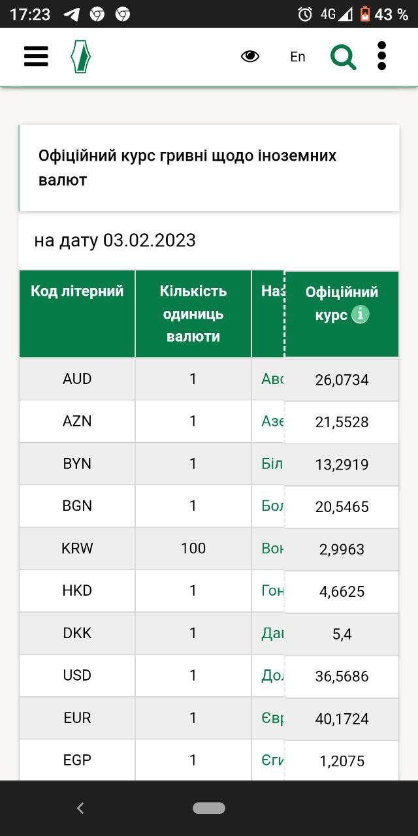Open the three-dot overflow menu
This screenshot has height=836, width=418.
tap(381, 57)
